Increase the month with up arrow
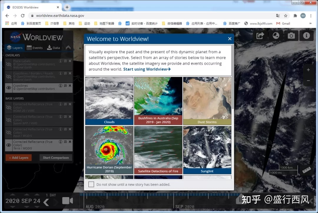Image resolution: width=318 pixels, height=213 pixels. 26,194
